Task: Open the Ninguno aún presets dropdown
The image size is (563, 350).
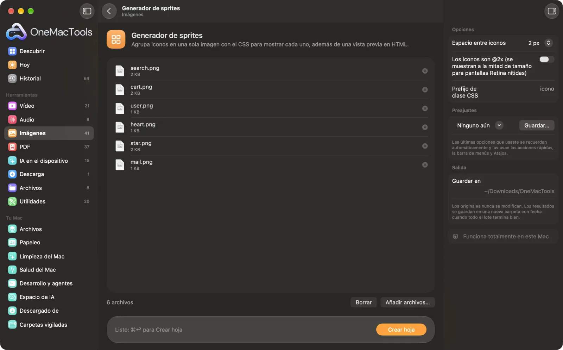Action: [480, 125]
